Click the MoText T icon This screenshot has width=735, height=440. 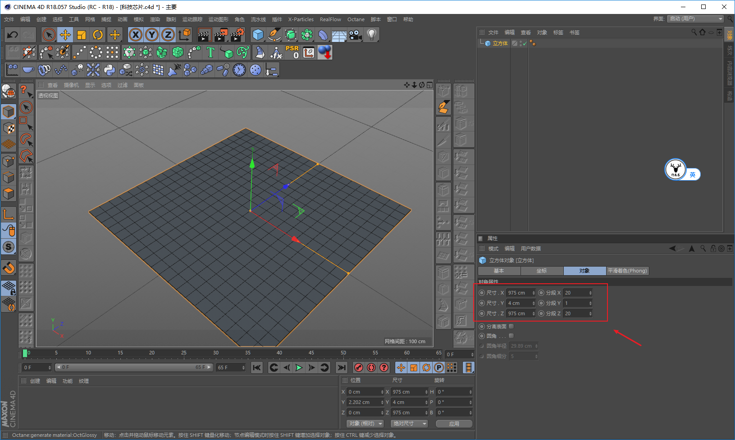210,52
